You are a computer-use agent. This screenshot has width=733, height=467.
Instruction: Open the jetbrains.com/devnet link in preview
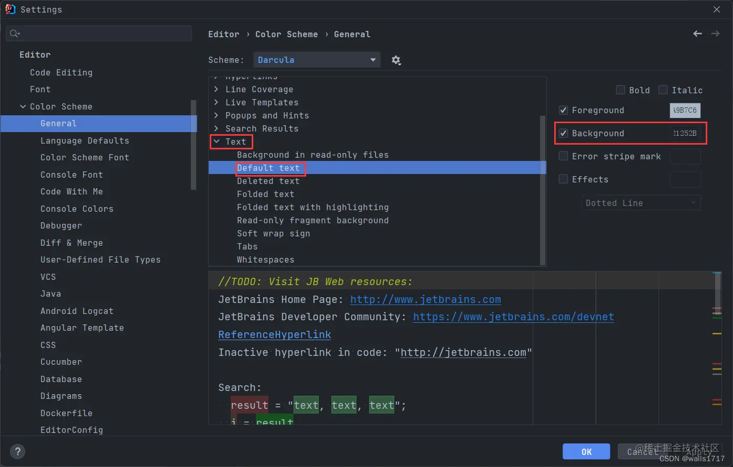tap(513, 317)
